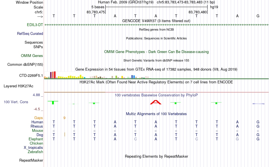
Task: Click the red 'A' in the conservation track
Action: tap(156, 102)
